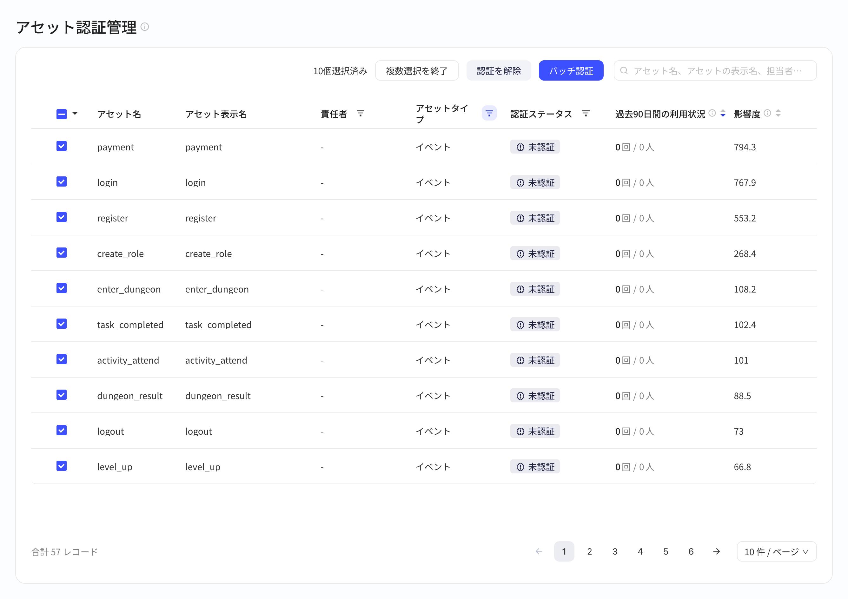Focus the asset name search field
The height and width of the screenshot is (599, 848).
[x=715, y=70]
